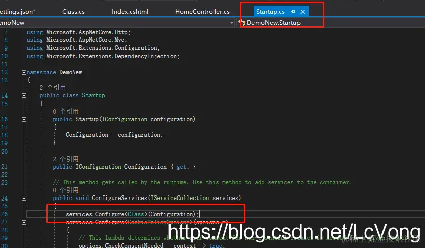425x248 pixels.
Task: Collapse the Startup constructor block
Action: point(24,119)
